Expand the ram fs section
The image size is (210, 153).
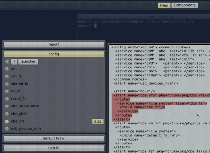coord(54,148)
